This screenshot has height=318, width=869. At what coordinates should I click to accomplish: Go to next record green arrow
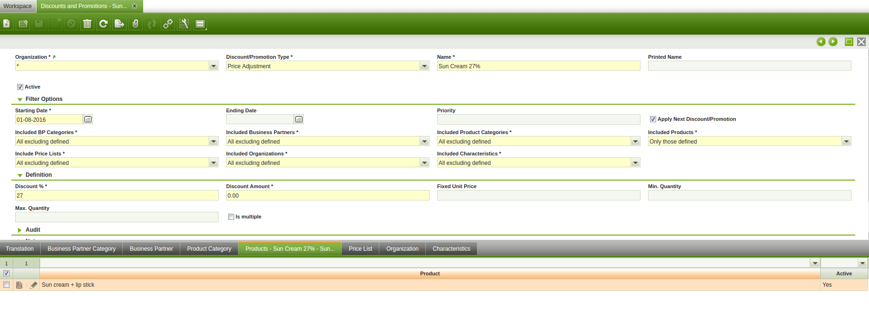tap(833, 42)
